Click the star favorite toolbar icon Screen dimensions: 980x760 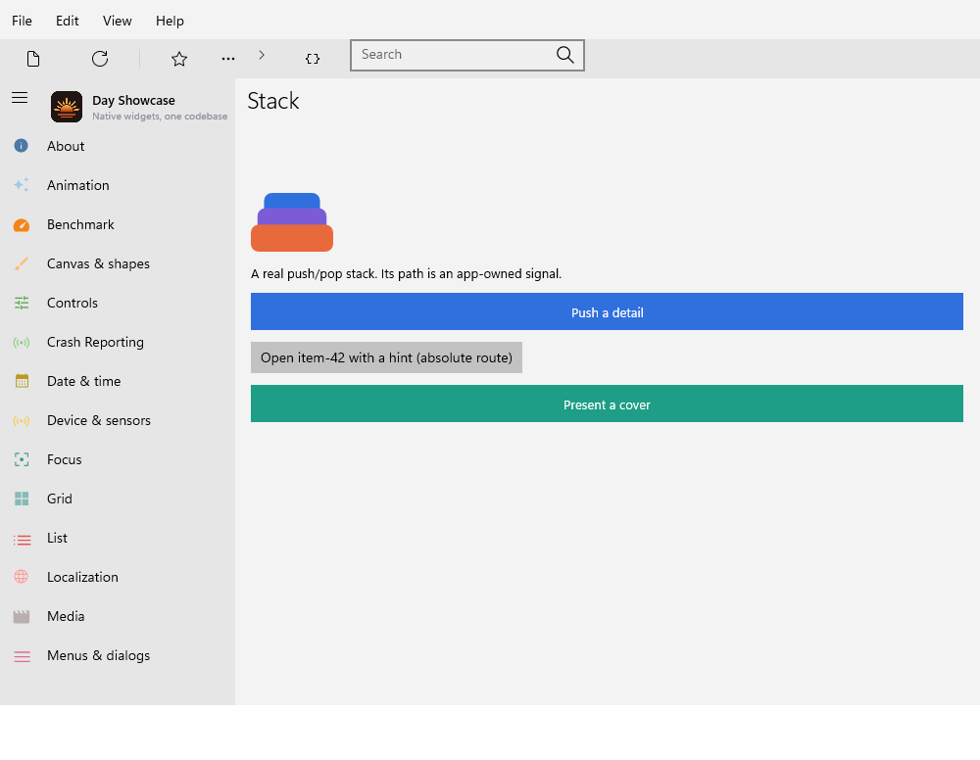179,59
